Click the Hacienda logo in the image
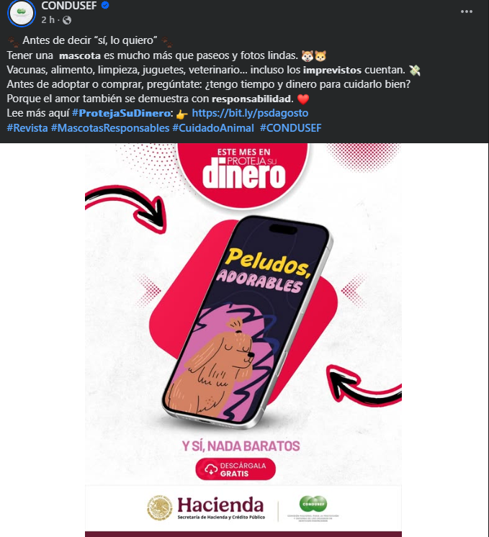This screenshot has height=537, width=489. tap(206, 508)
